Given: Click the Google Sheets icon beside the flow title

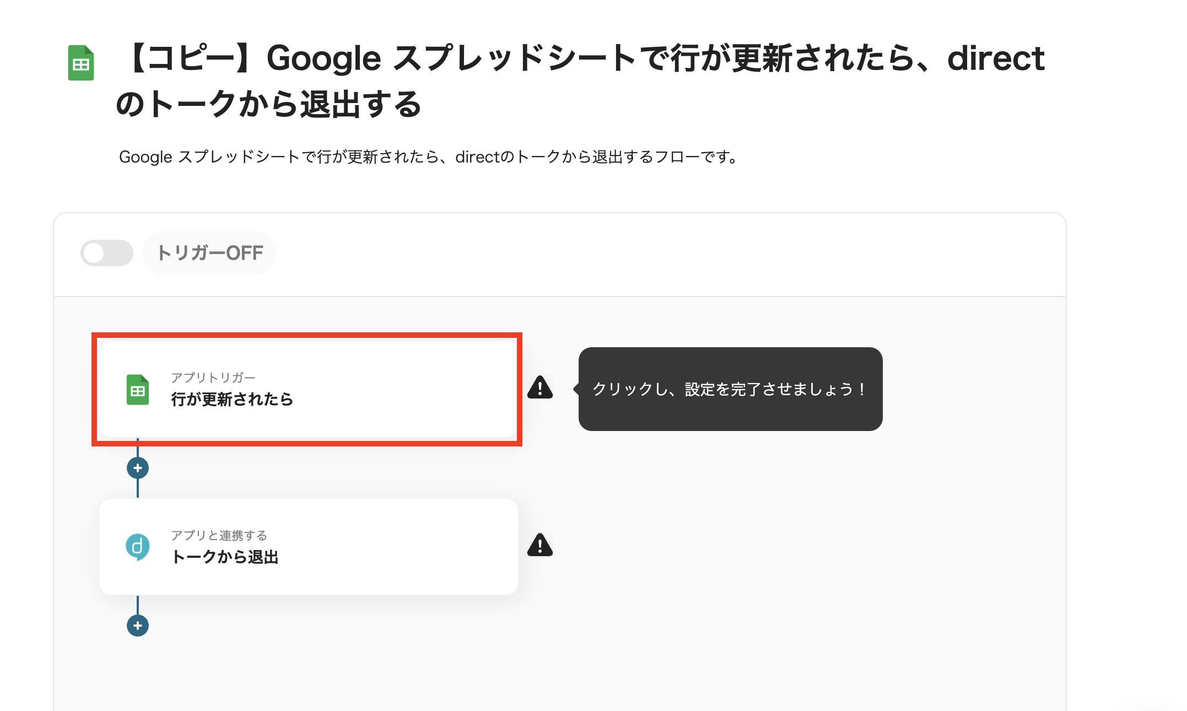Looking at the screenshot, I should [81, 63].
